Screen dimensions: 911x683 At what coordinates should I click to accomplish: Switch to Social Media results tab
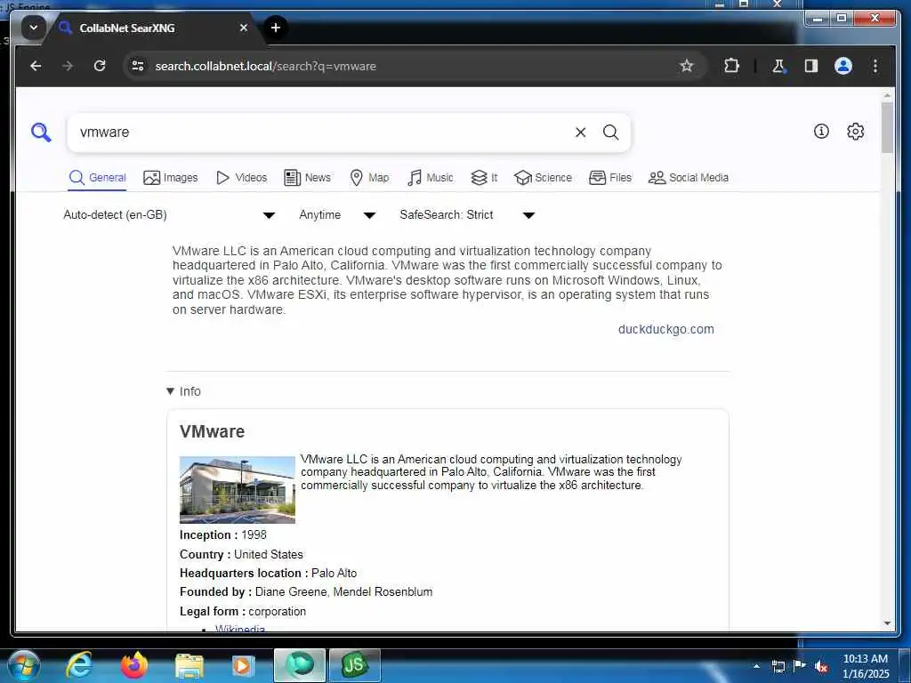(689, 178)
